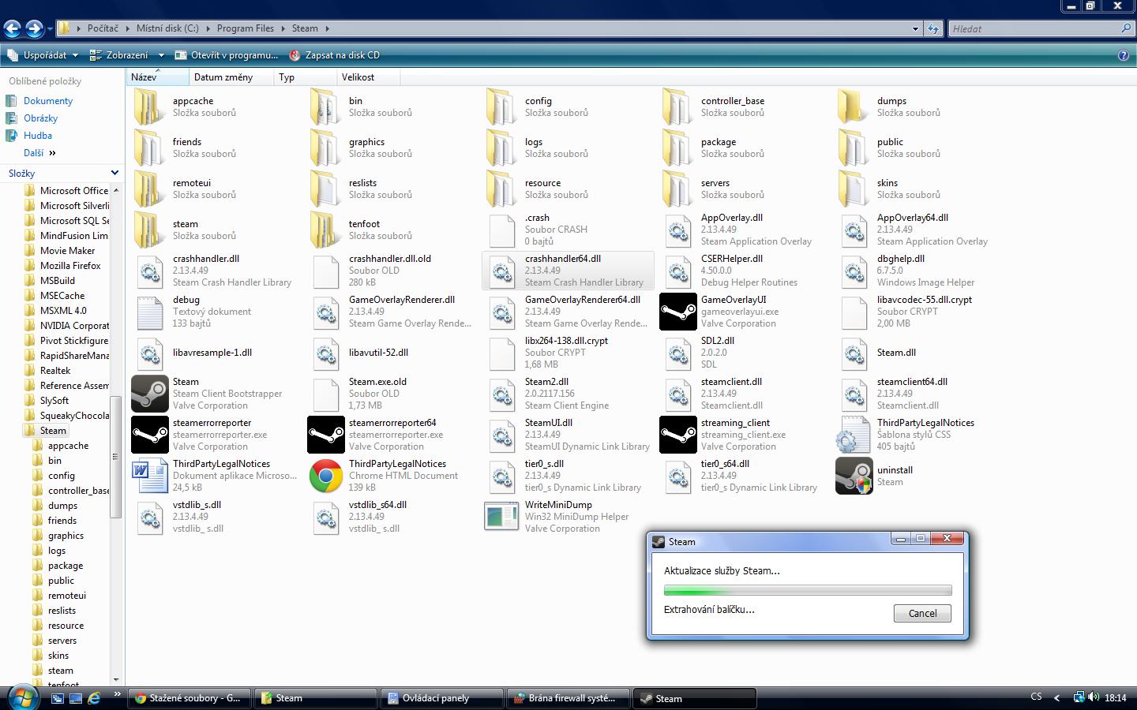Select the dumps folder in tree
The image size is (1137, 710).
[x=62, y=506]
